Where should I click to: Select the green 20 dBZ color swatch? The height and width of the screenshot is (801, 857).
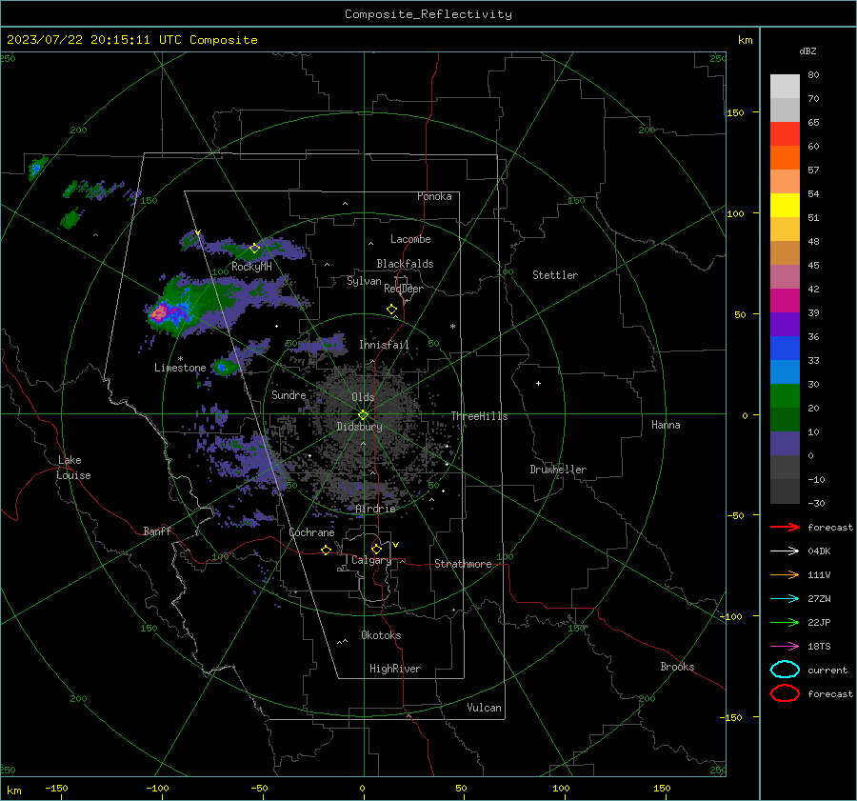pos(785,395)
